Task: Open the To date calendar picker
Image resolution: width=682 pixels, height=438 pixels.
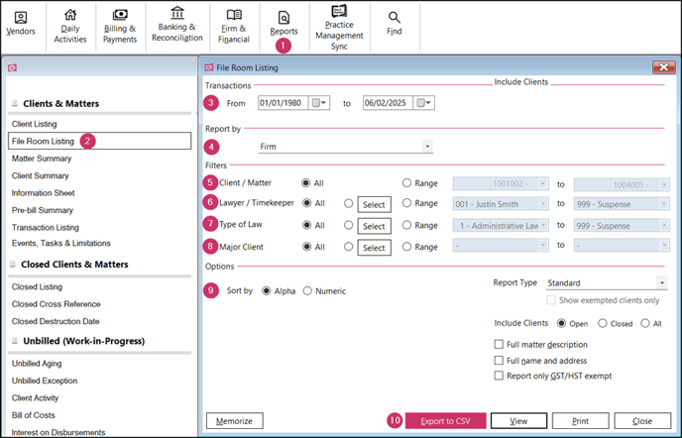Action: pos(423,103)
